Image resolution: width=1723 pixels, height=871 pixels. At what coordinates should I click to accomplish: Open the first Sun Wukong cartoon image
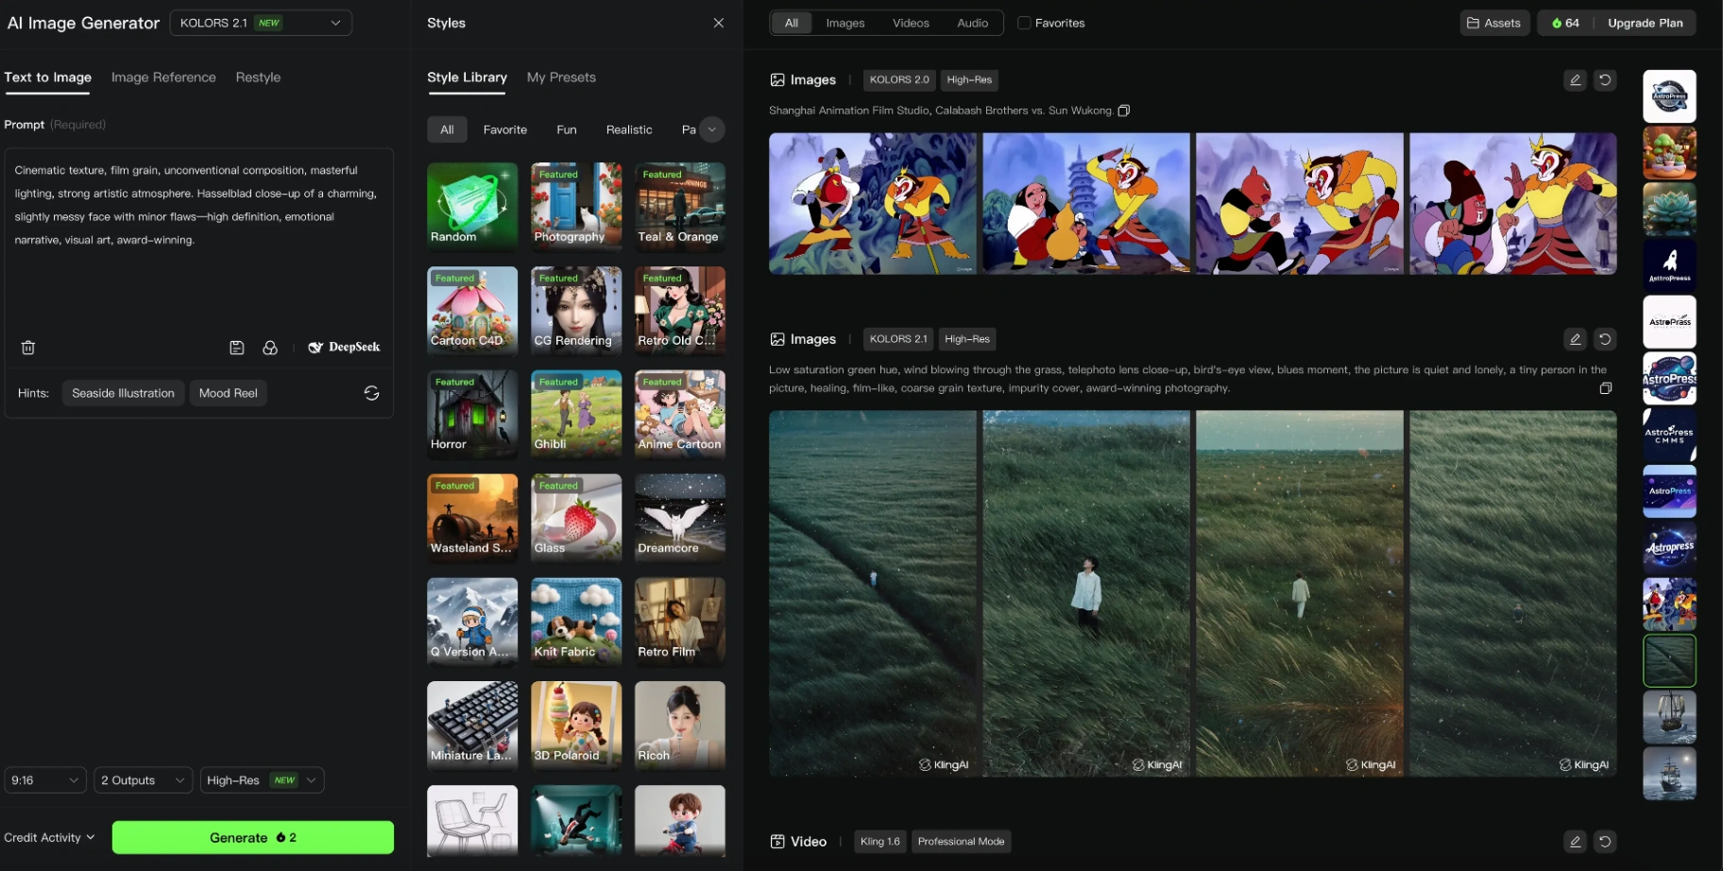873,203
